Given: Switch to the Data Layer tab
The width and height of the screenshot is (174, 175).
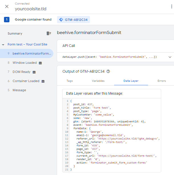Looking at the screenshot, I should click(x=131, y=81).
